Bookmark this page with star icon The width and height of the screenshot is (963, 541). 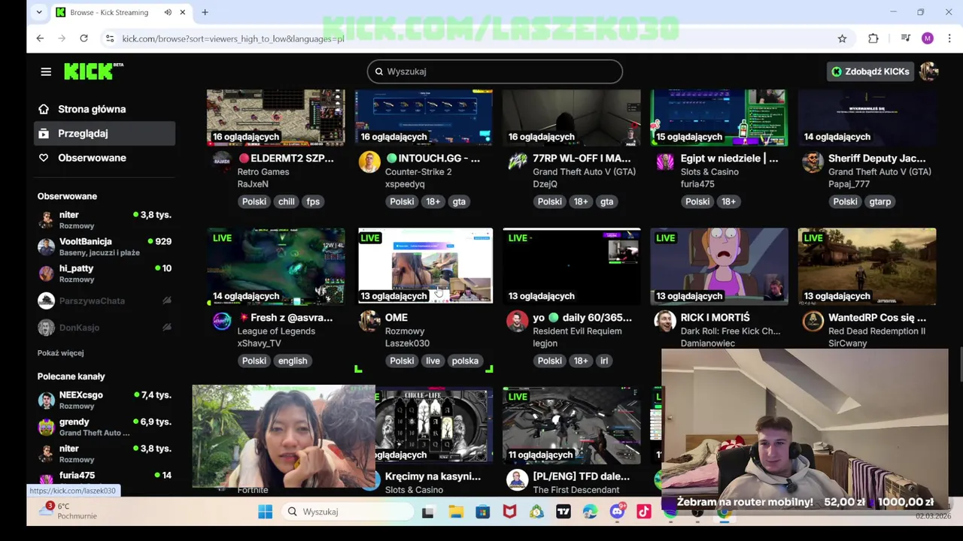(842, 38)
